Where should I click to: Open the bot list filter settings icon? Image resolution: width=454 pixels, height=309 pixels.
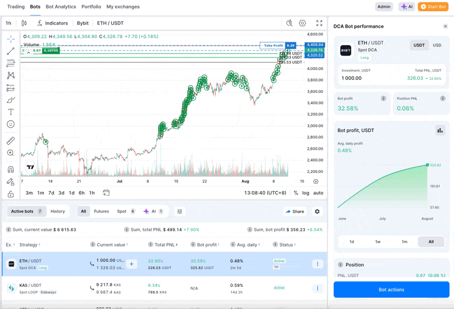click(180, 211)
